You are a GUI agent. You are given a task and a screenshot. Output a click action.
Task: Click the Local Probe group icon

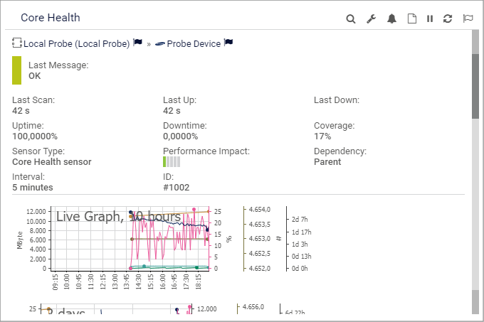click(x=17, y=43)
